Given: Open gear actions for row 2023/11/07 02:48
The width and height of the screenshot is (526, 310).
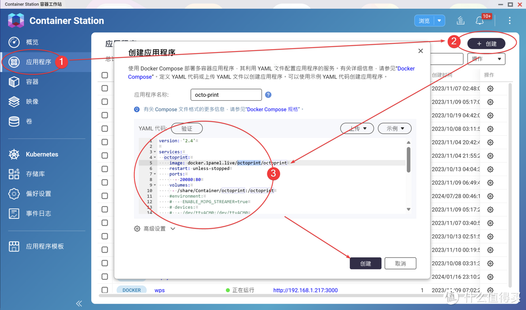Looking at the screenshot, I should tap(490, 89).
